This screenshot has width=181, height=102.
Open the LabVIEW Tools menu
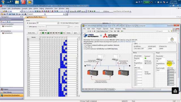tap(112, 29)
